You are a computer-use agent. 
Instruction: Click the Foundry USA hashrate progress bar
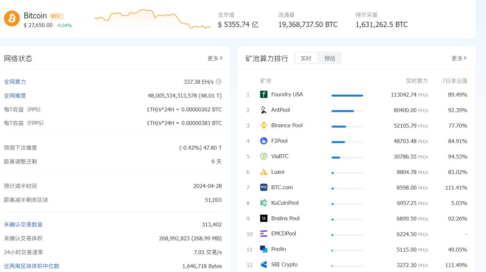click(347, 96)
